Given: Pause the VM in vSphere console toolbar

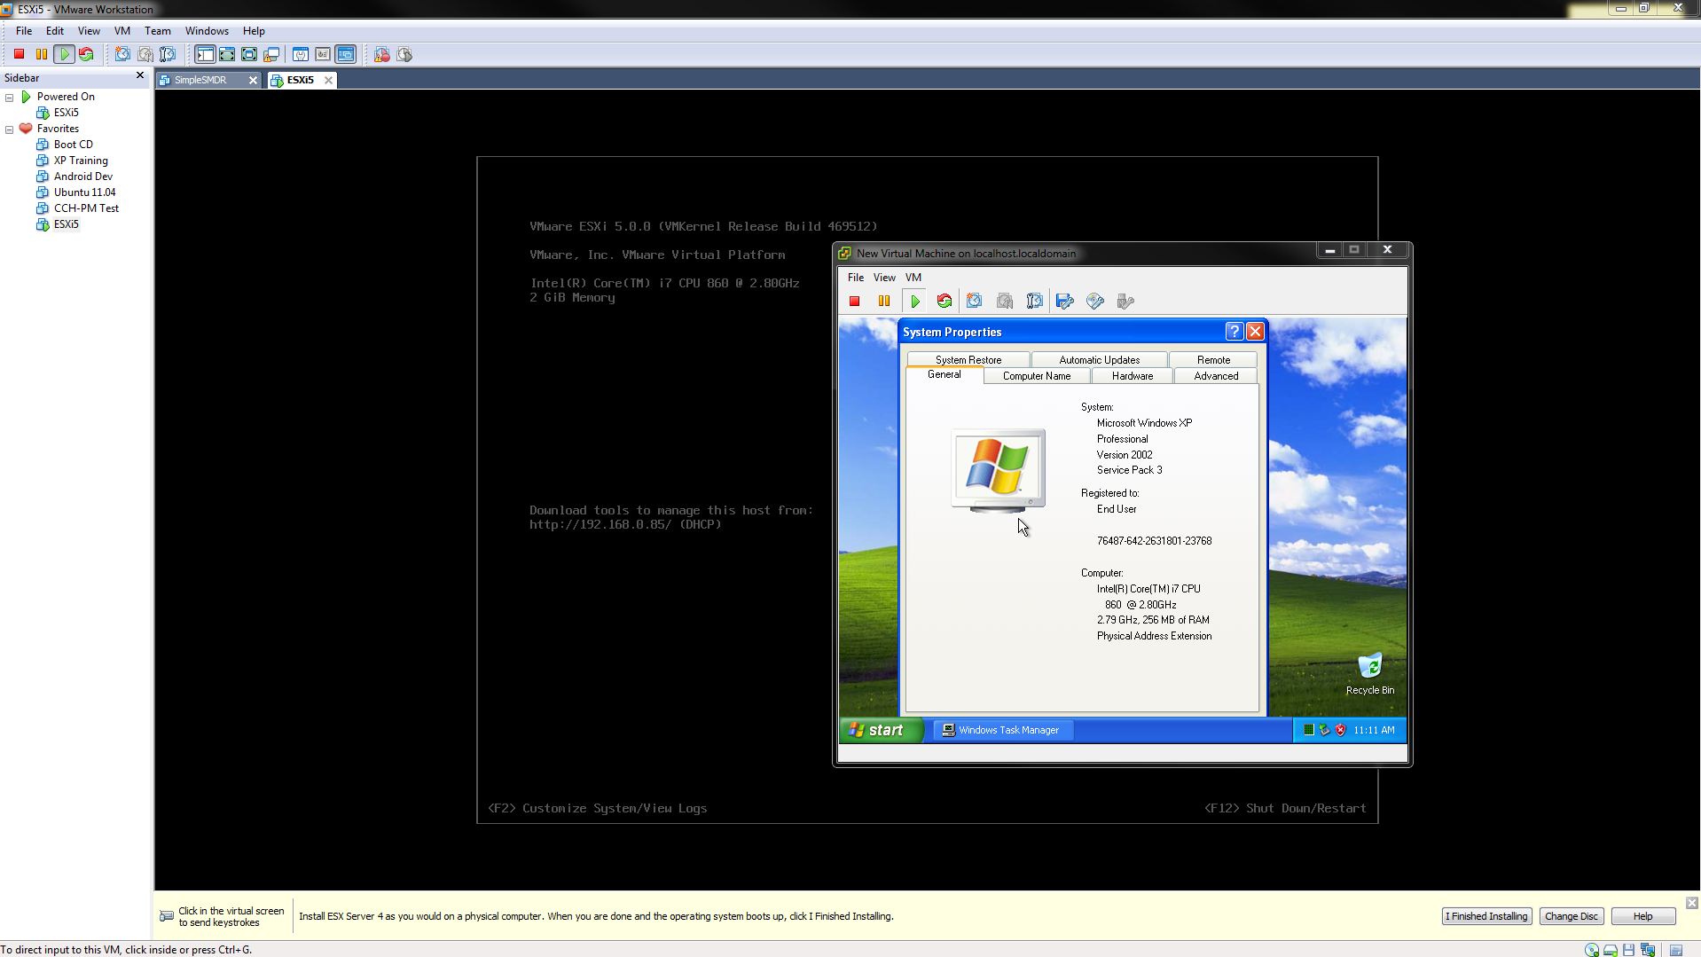Looking at the screenshot, I should tap(884, 302).
